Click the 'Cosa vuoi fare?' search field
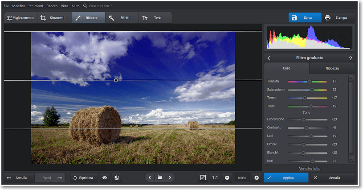Screen dimensions: 363x190 tap(100, 6)
